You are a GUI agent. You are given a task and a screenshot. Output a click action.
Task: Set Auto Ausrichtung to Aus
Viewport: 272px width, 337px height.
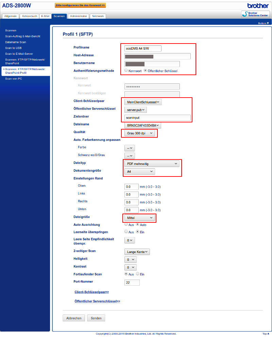coord(126,224)
